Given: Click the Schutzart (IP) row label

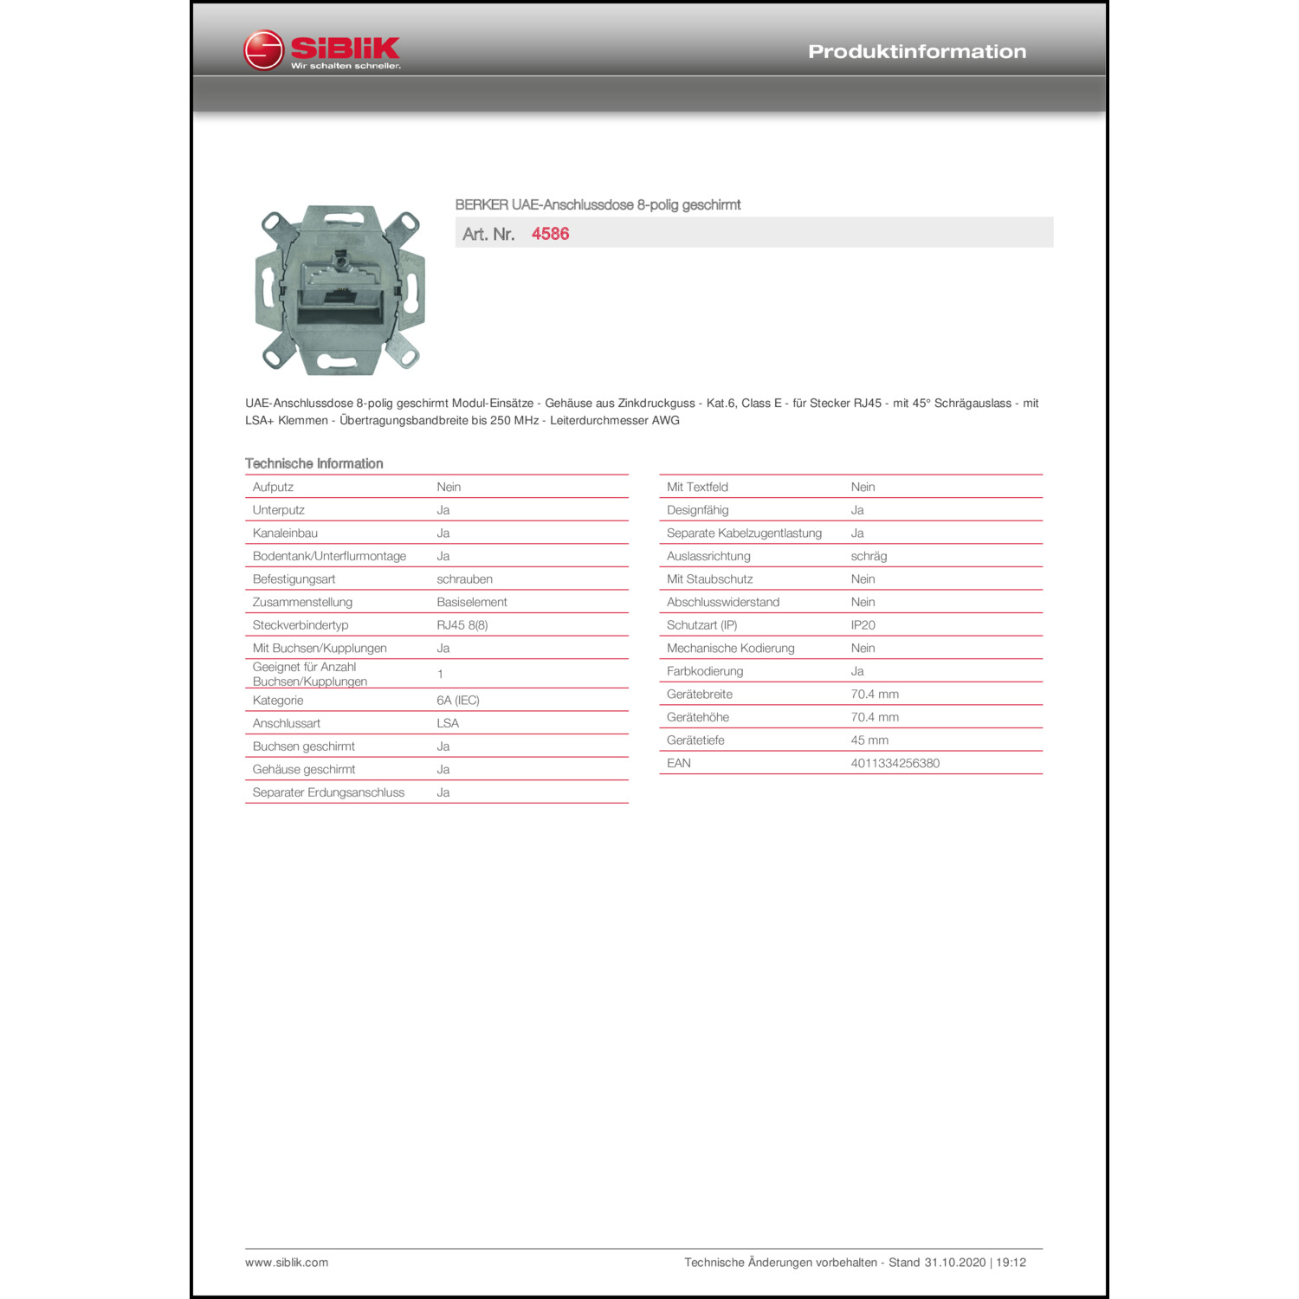Looking at the screenshot, I should pyautogui.click(x=701, y=625).
